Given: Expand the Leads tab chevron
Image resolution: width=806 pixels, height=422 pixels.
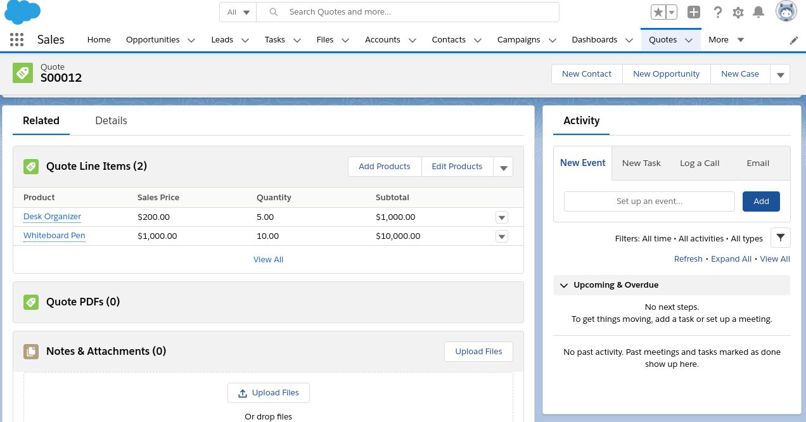Looking at the screenshot, I should pyautogui.click(x=245, y=40).
